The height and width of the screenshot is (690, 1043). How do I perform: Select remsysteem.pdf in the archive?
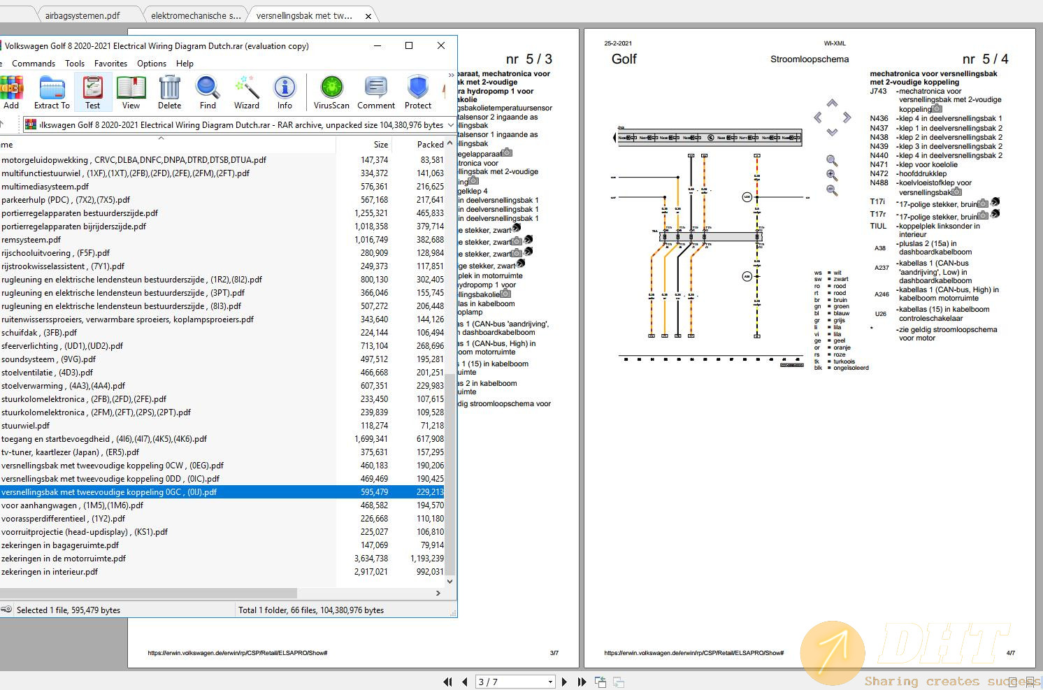(222, 240)
